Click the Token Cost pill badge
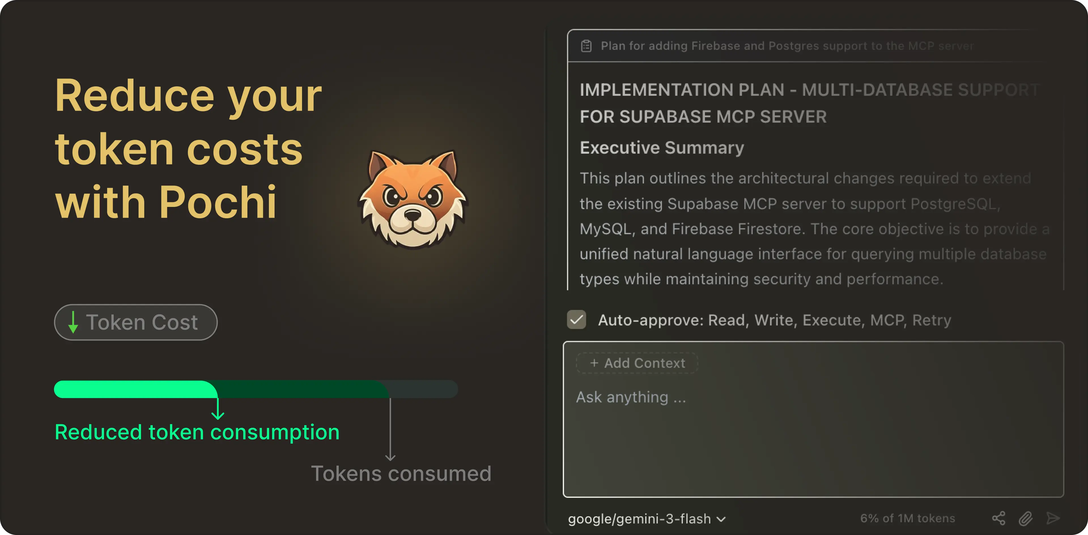Viewport: 1088px width, 535px height. (x=135, y=322)
